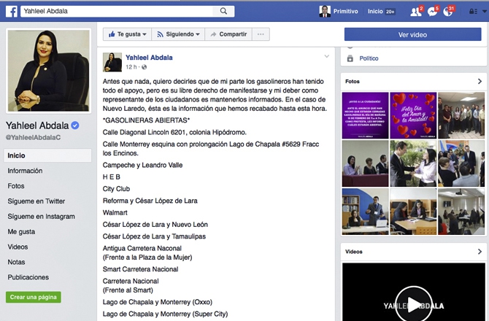Open the friend requests icon
The image size is (489, 321).
click(x=415, y=12)
